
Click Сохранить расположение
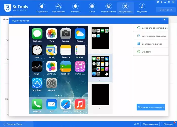point(151,28)
